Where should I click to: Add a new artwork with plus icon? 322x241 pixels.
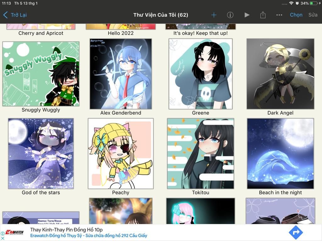[214, 15]
